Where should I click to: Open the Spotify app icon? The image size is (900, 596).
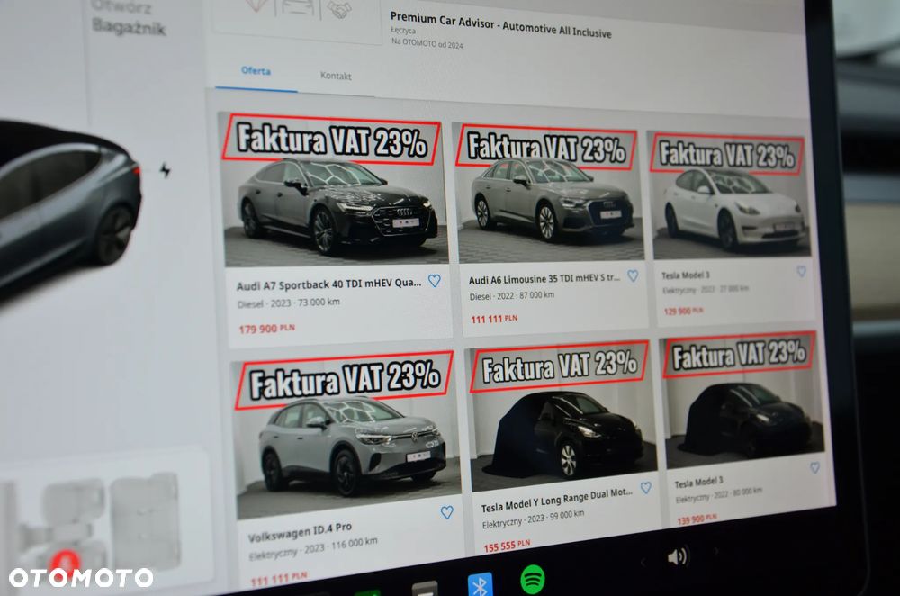[x=533, y=579]
